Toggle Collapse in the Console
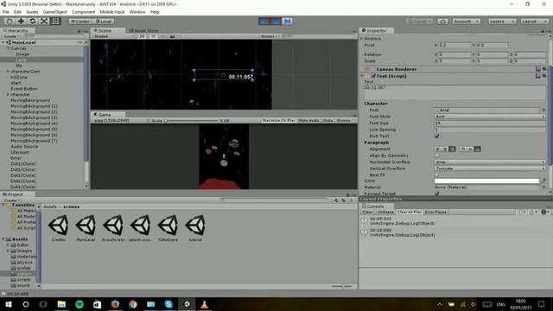Image resolution: width=553 pixels, height=311 pixels. (x=385, y=212)
